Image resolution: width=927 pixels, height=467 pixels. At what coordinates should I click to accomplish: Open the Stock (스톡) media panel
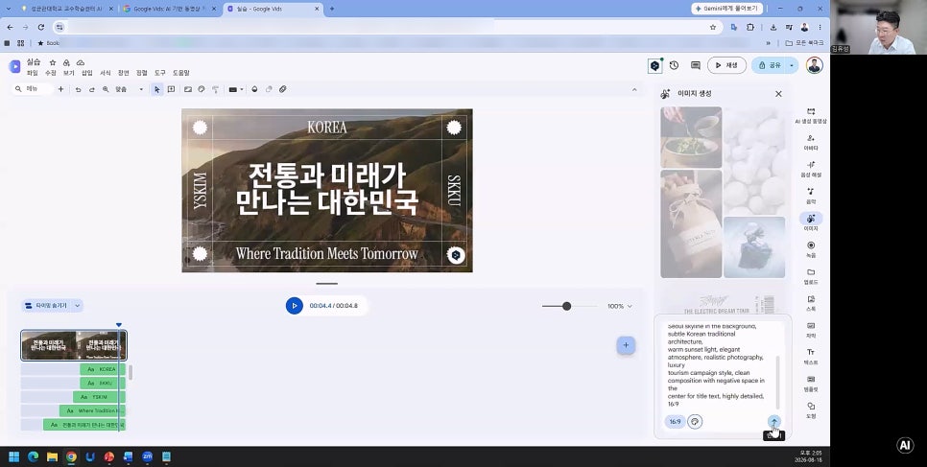(x=811, y=303)
